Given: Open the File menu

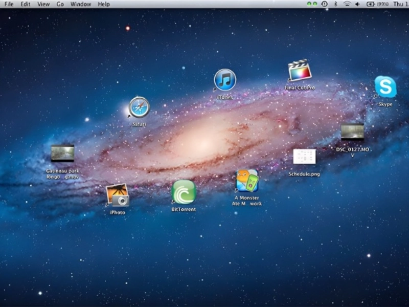Looking at the screenshot, I should 9,4.
